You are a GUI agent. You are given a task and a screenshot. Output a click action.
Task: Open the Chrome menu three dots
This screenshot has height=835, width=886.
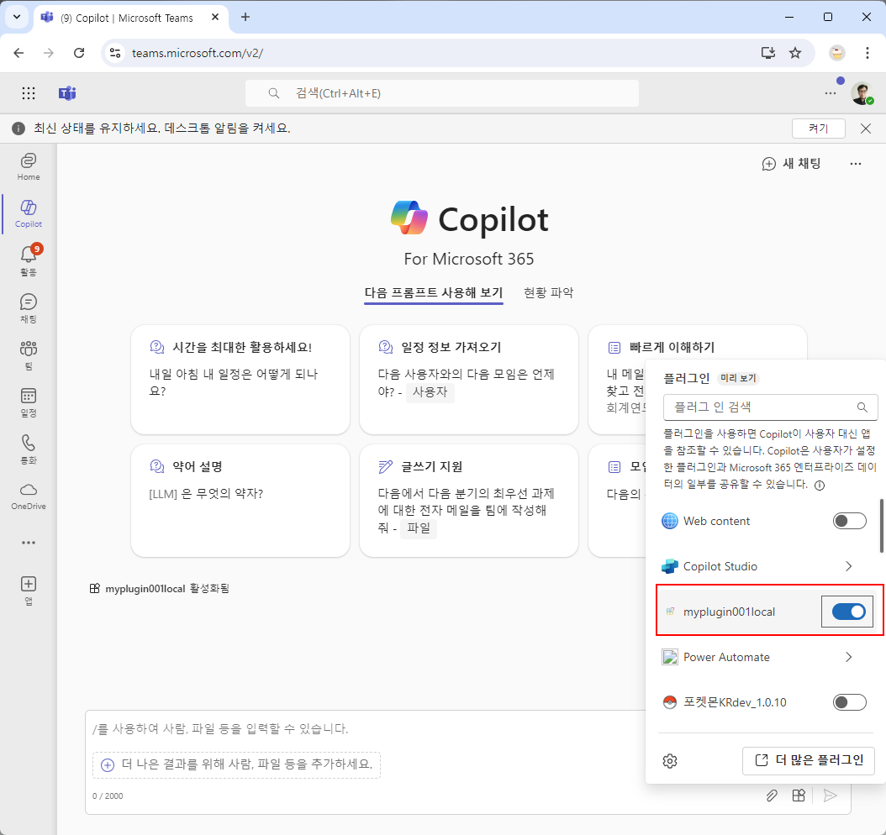point(868,53)
